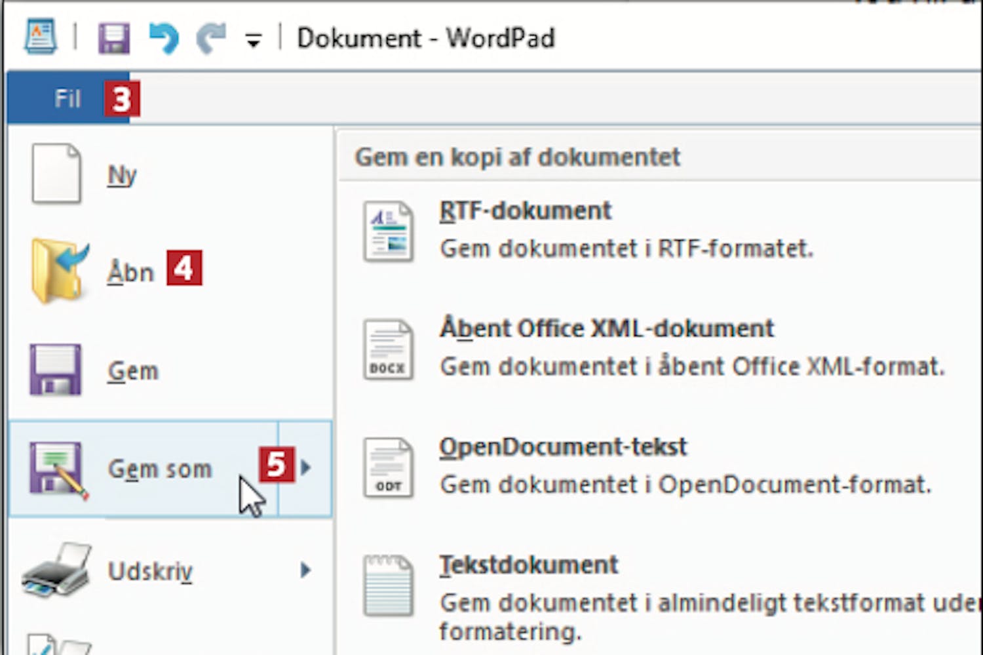Click the floppy-with-pencil Gem som icon
The image size is (983, 655).
pos(58,470)
